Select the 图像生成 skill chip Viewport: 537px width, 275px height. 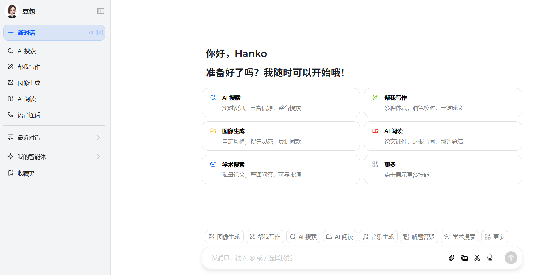[x=224, y=237]
